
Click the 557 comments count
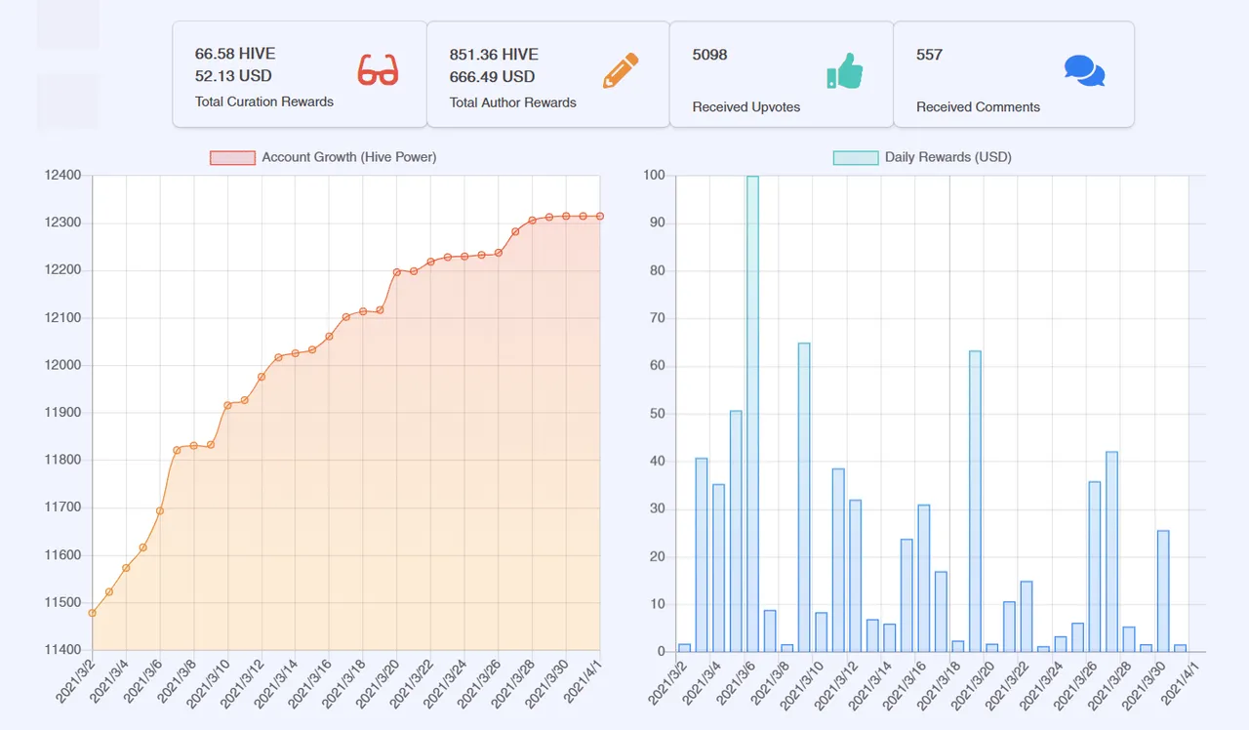pyautogui.click(x=929, y=55)
